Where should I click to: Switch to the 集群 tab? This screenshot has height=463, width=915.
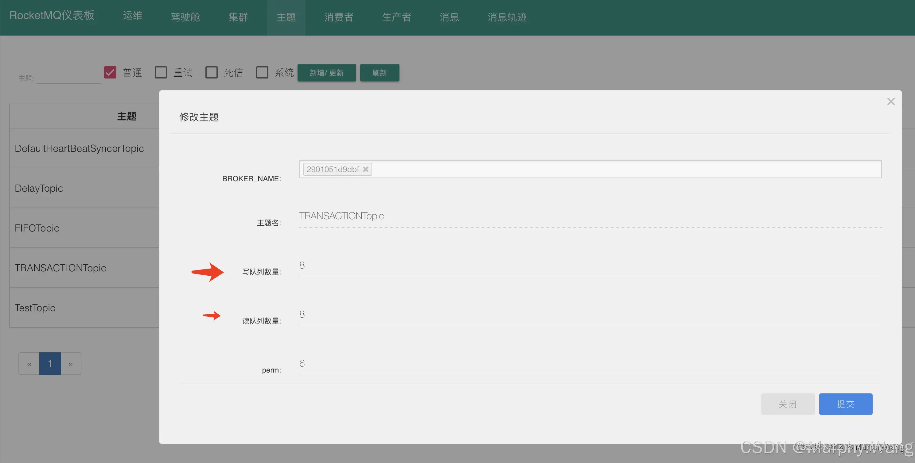coord(238,17)
